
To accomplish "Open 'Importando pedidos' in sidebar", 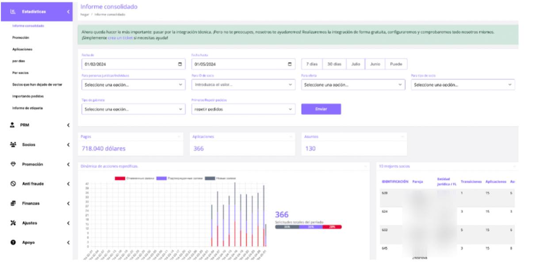I will click(28, 96).
